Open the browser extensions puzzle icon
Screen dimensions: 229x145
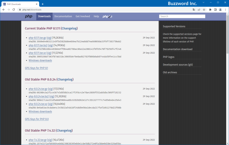click(210, 9)
